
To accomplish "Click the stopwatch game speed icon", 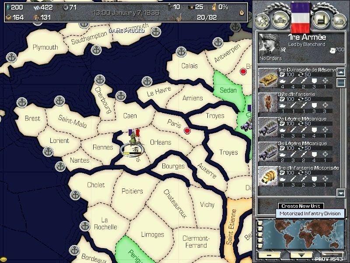I will click(241, 13).
